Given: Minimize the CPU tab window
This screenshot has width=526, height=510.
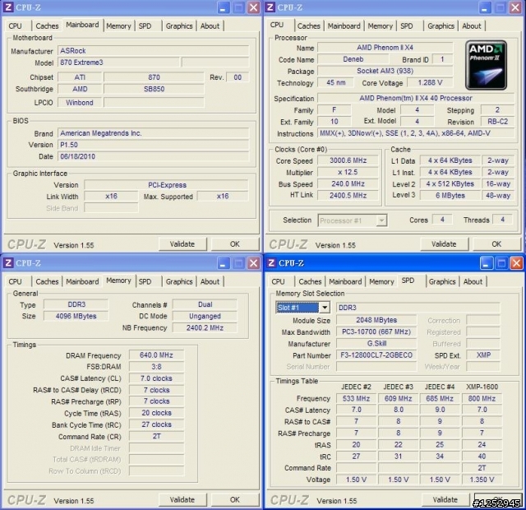Looking at the screenshot, I should 484,7.
